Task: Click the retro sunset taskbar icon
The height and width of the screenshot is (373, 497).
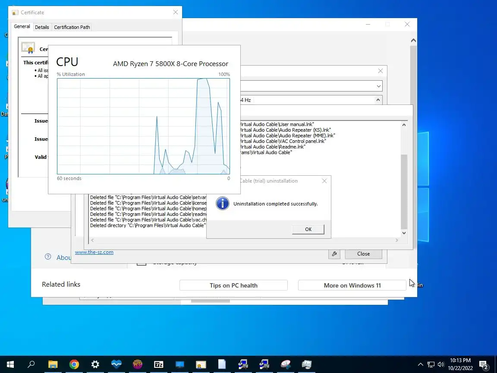Action: pyautogui.click(x=138, y=364)
